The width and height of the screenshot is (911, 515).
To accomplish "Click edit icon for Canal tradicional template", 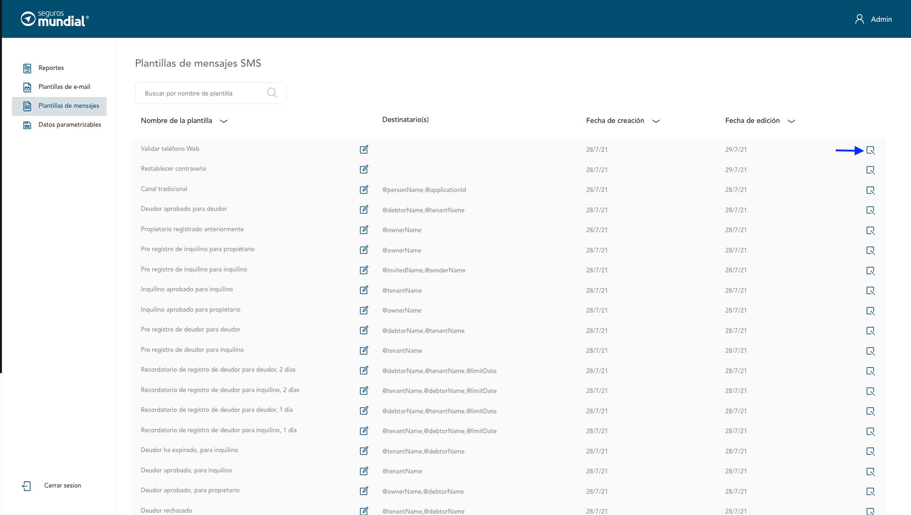I will pos(364,190).
